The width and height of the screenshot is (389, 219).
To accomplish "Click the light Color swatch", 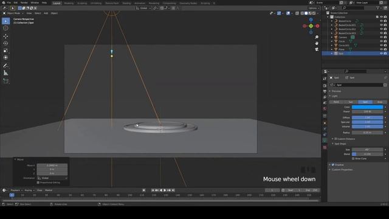I will 367,107.
